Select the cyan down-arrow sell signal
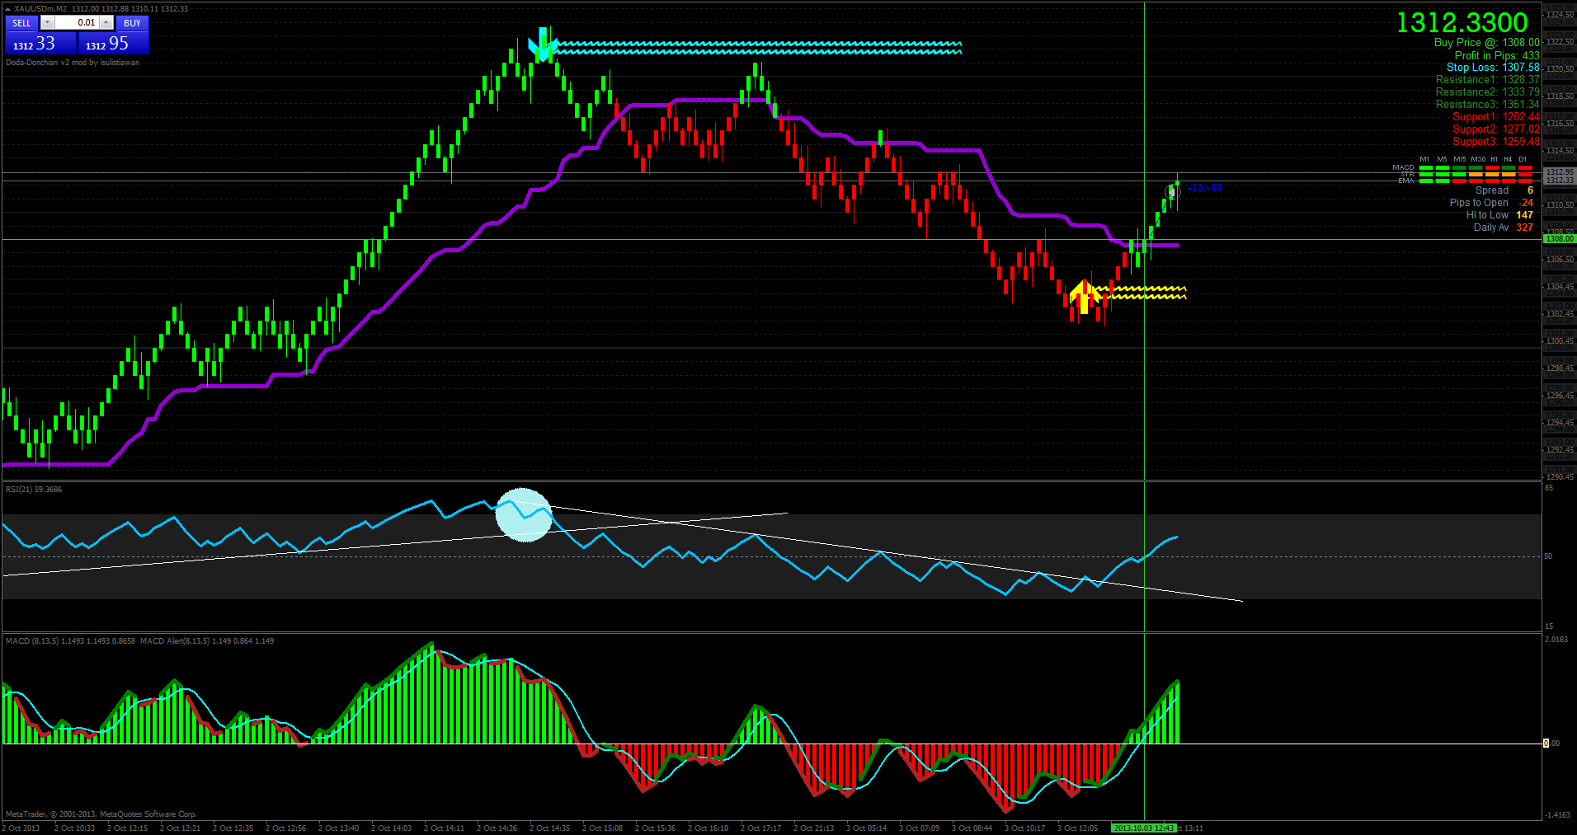Image resolution: width=1577 pixels, height=835 pixels. (x=543, y=45)
